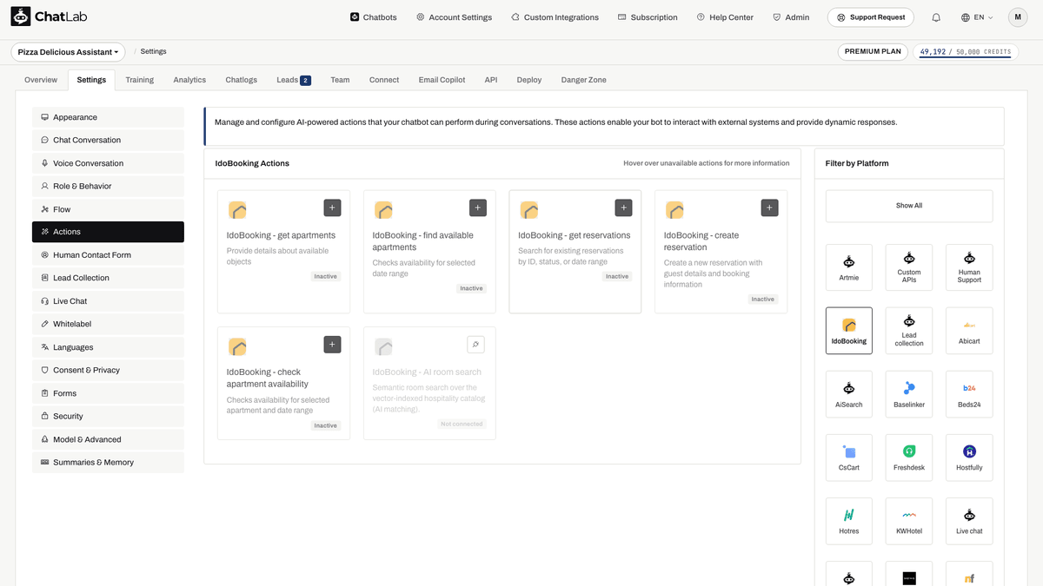1043x586 pixels.
Task: Switch to the Training tab
Action: pyautogui.click(x=139, y=80)
